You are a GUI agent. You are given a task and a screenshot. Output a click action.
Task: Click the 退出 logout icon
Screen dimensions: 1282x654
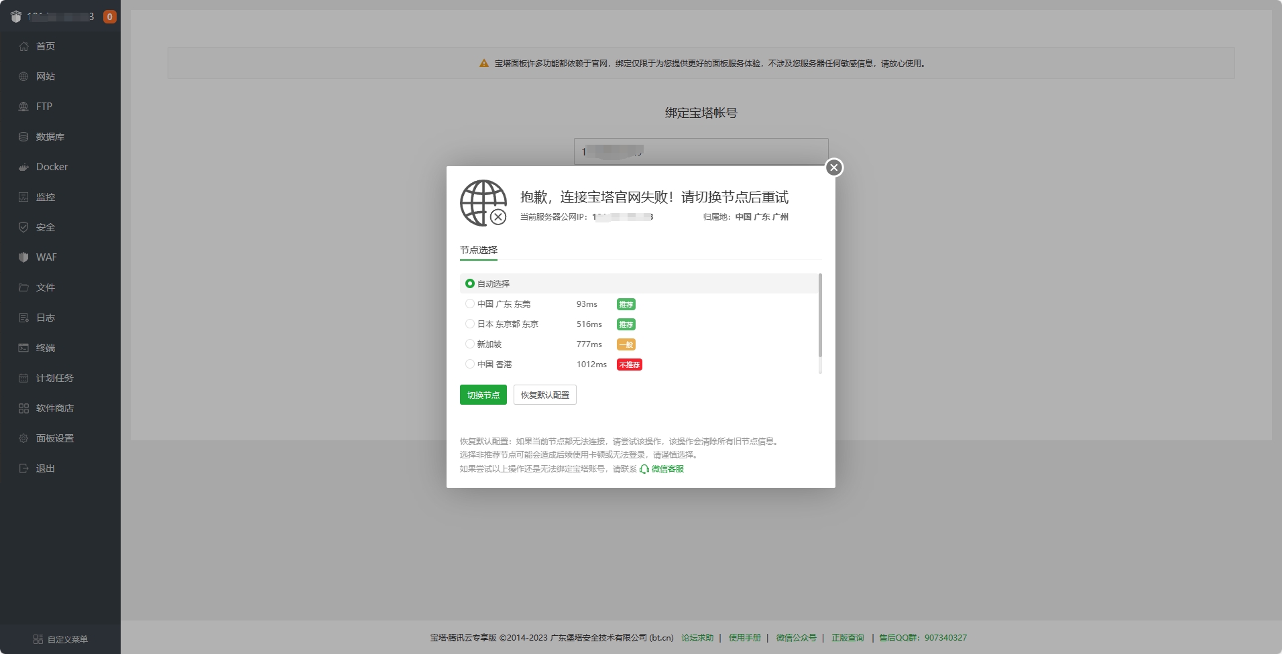[23, 468]
